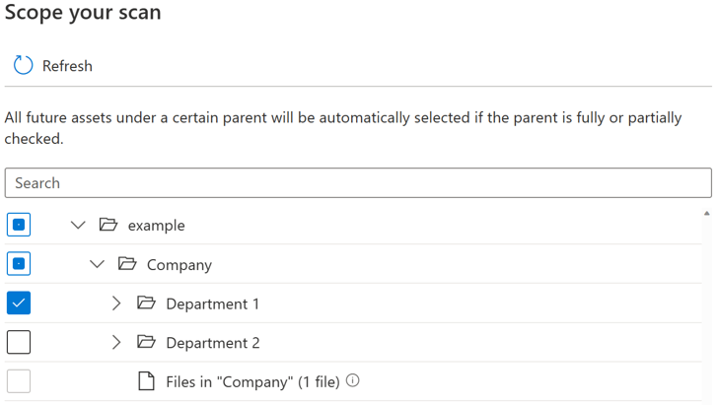Uncheck the Department 1 checkbox

coord(19,304)
